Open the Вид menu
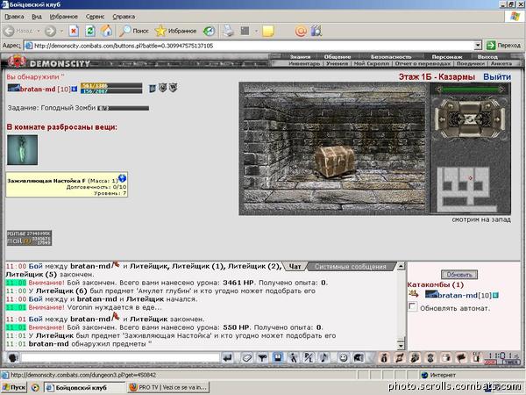 point(37,17)
